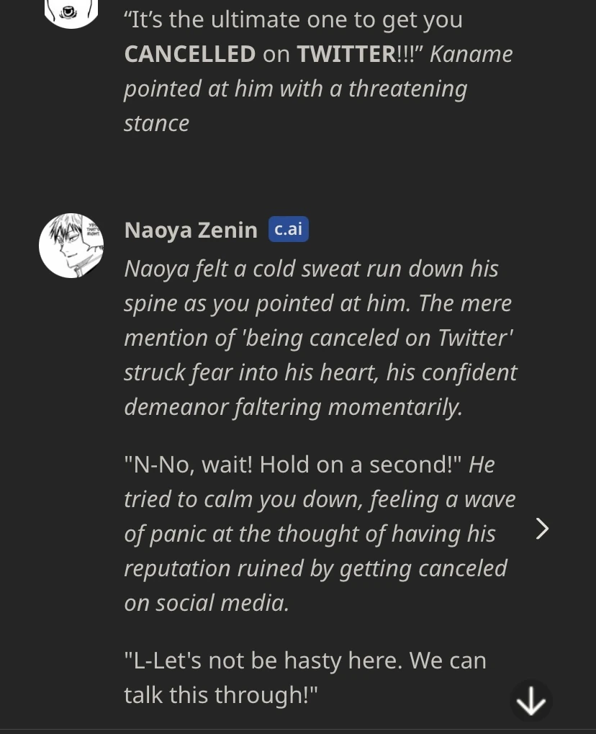This screenshot has height=734, width=596.
Task: Click the words "reputation ruined by getting canceled"
Action: [315, 568]
